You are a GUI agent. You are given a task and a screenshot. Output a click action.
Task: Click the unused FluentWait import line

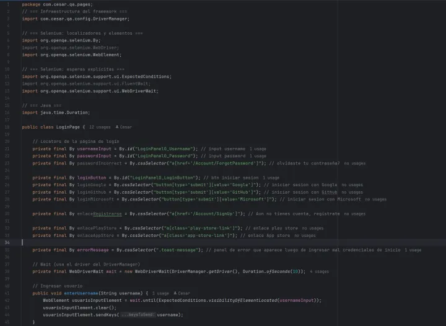86,84
